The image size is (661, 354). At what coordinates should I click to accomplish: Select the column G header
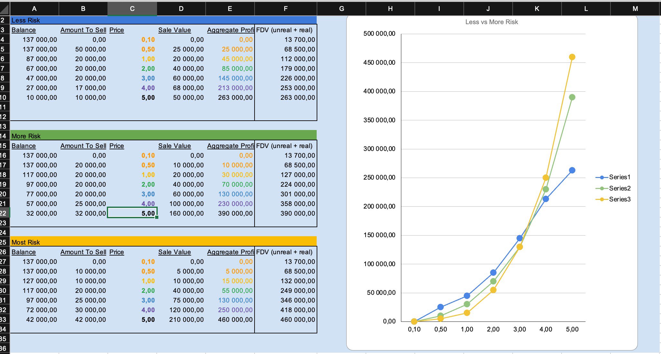tap(341, 9)
